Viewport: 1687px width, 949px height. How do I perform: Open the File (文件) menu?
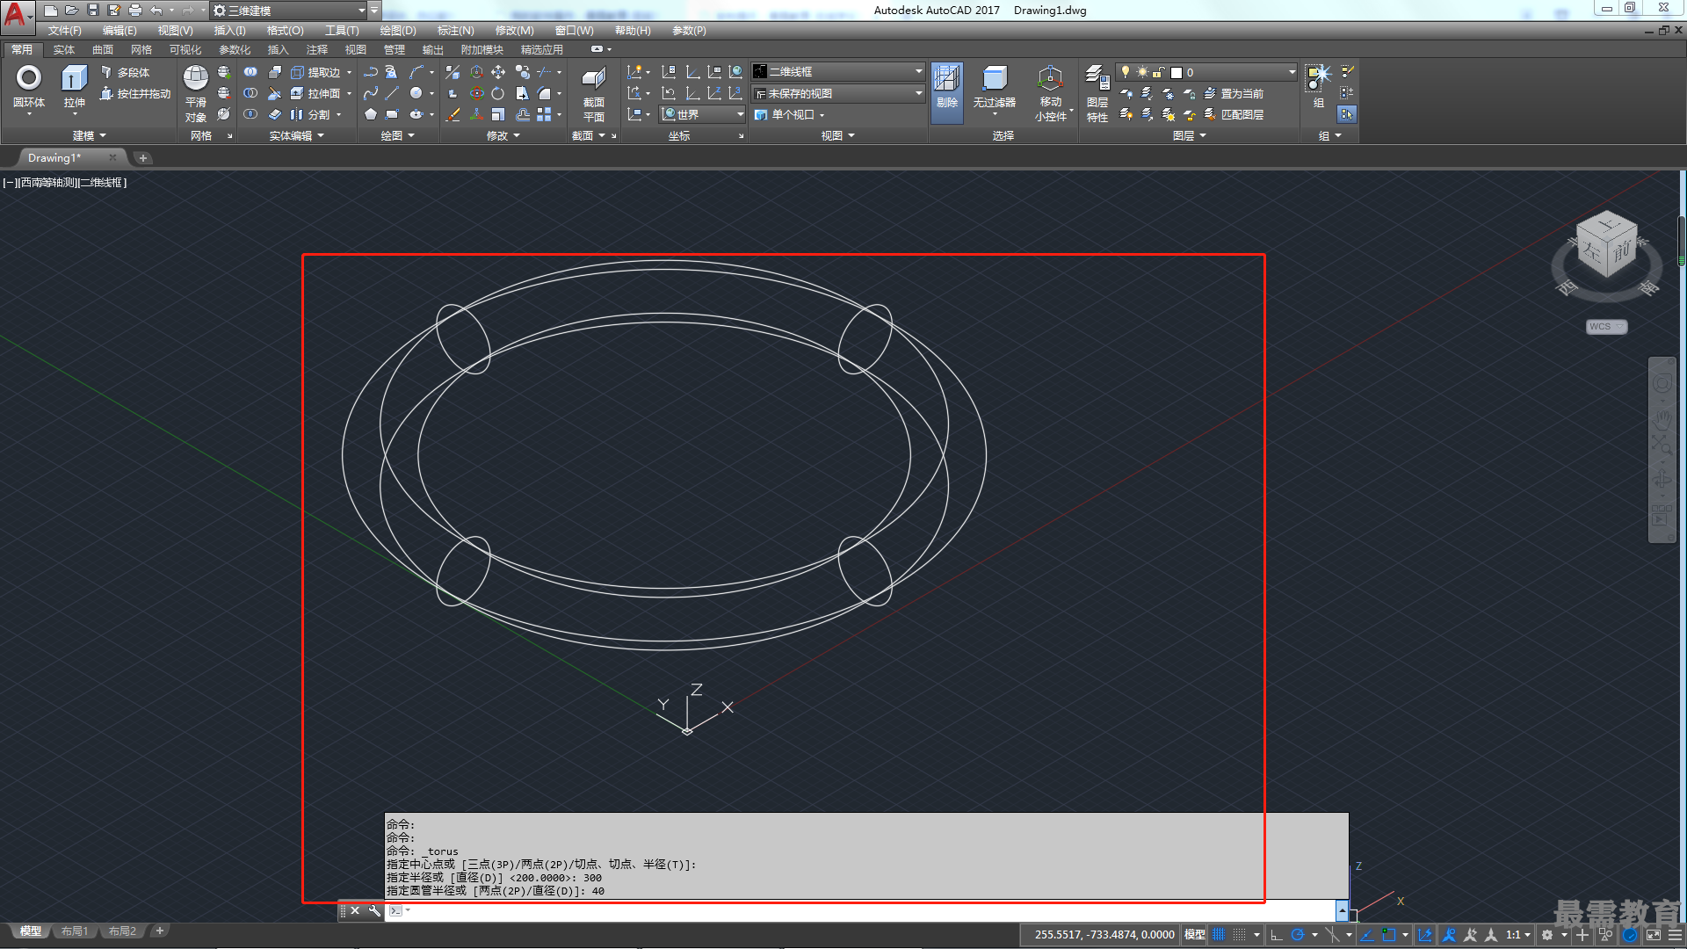coord(64,30)
